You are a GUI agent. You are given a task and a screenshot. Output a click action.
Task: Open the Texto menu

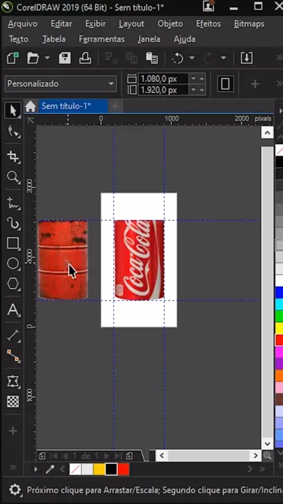[18, 39]
